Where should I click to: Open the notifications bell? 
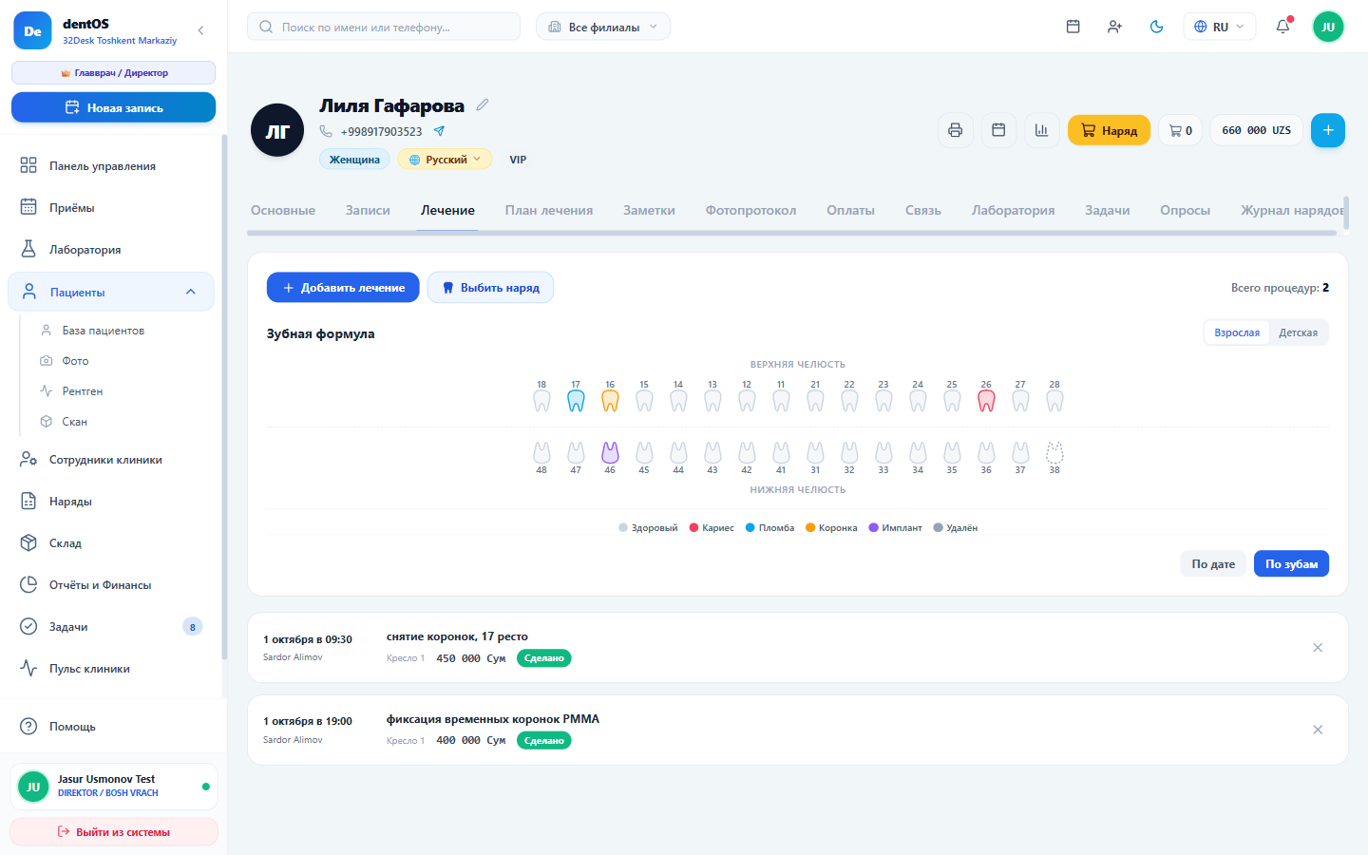click(1282, 27)
